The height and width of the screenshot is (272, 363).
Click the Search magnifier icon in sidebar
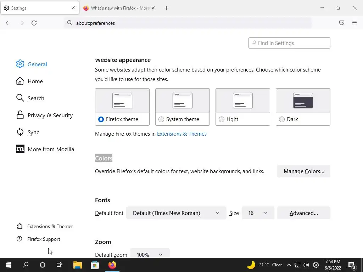[20, 98]
